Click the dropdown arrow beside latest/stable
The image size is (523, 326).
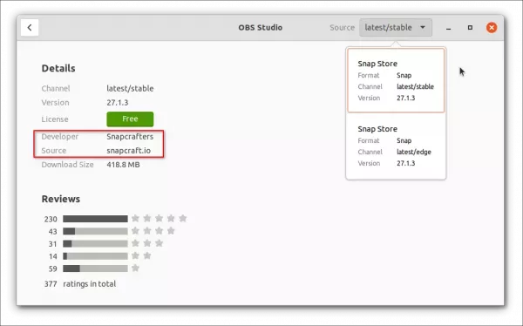[x=423, y=27]
